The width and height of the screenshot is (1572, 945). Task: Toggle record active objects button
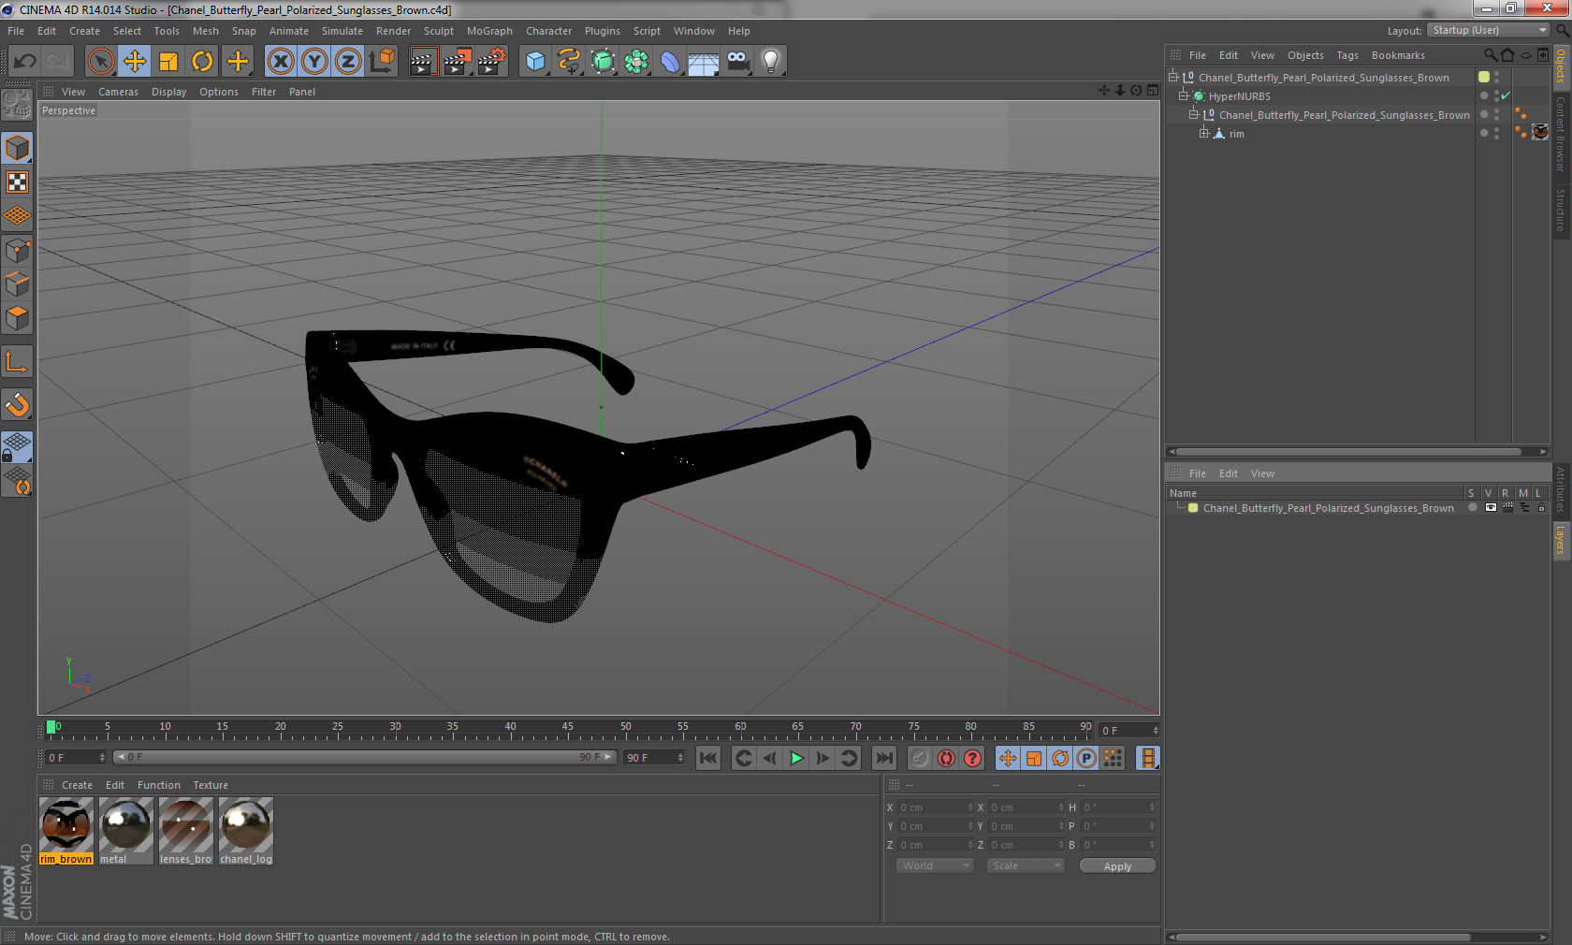920,758
